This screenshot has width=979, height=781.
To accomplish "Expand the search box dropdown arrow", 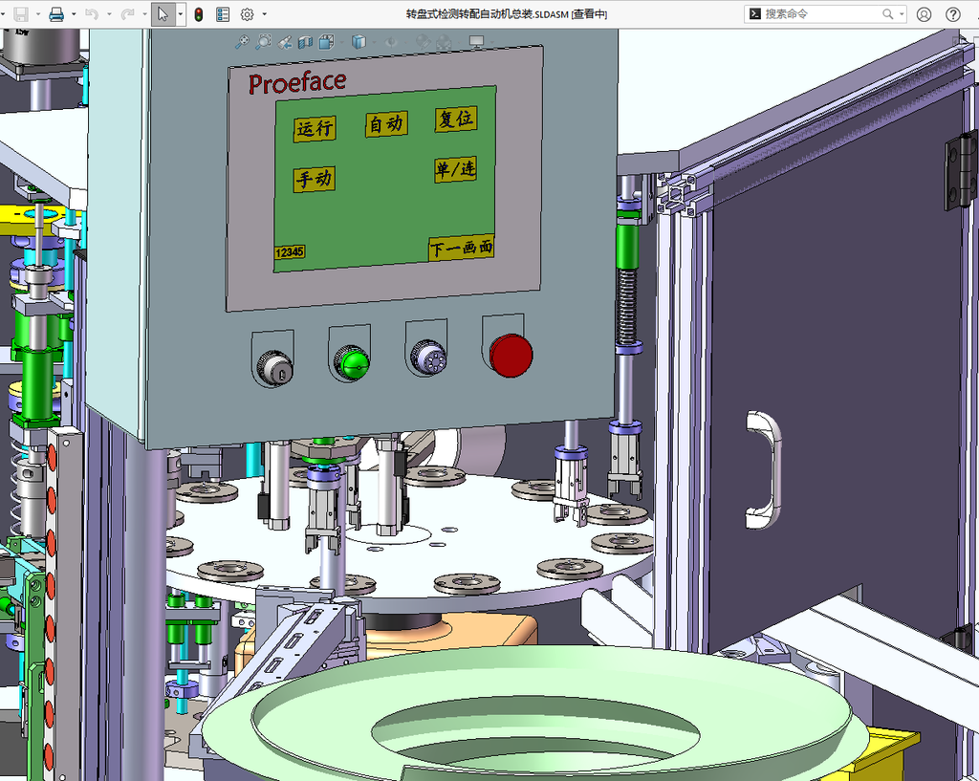I will click(902, 13).
